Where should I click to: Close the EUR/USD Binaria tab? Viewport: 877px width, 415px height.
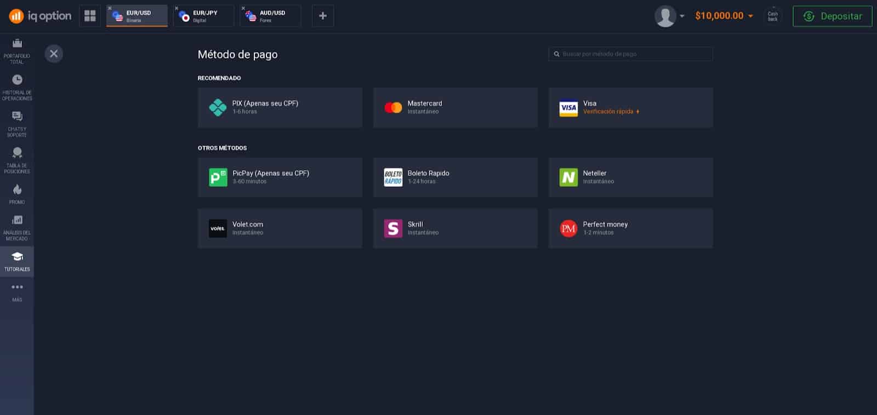click(x=110, y=8)
